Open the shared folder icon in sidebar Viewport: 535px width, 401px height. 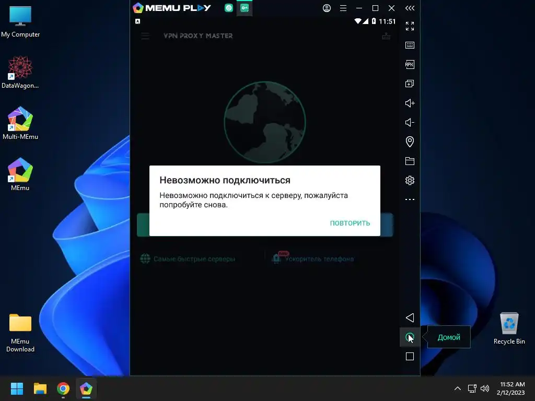pyautogui.click(x=410, y=161)
